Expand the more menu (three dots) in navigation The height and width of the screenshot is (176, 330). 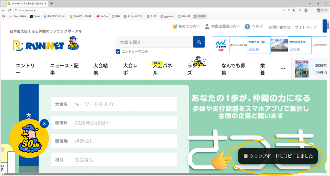283,69
